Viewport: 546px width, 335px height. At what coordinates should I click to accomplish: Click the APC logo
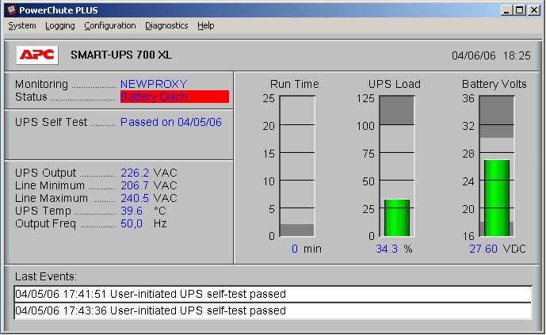(37, 55)
